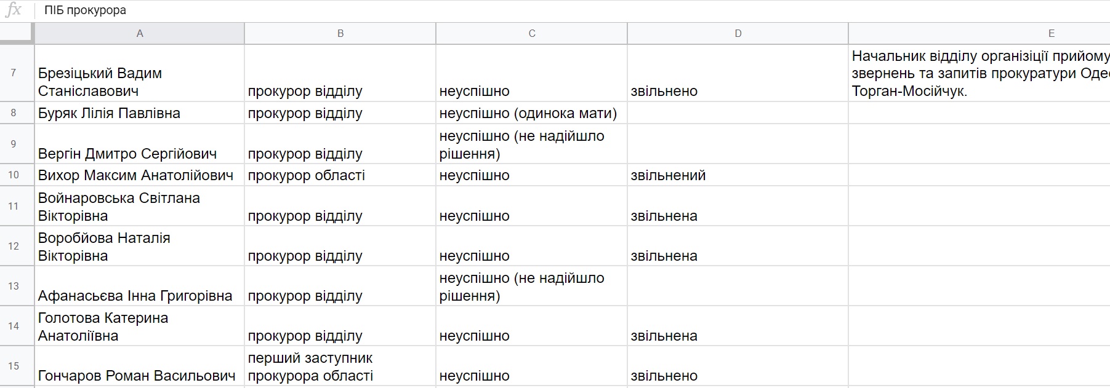Screen dimensions: 1110x388
Task: Select the 'звільнений' cell in column D
Action: (x=738, y=175)
